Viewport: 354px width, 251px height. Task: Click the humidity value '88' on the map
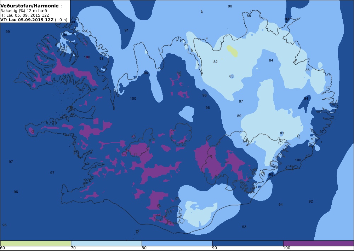[x=249, y=16]
